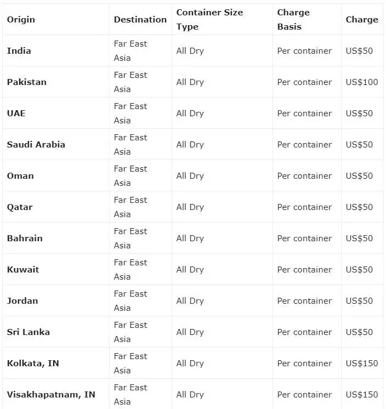Select the UAE origin cell
The height and width of the screenshot is (409, 386).
coord(16,113)
